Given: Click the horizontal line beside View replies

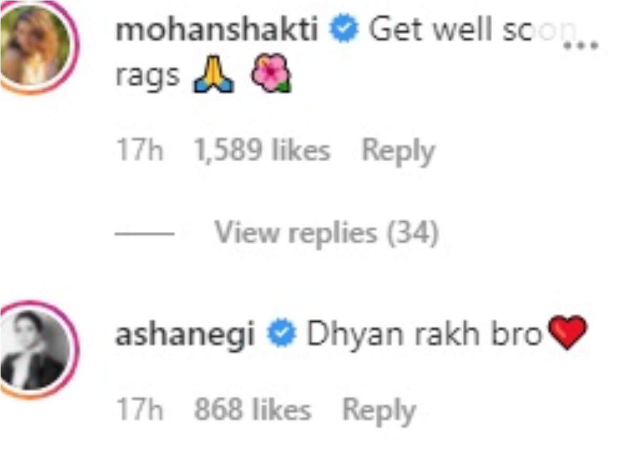Looking at the screenshot, I should click(145, 233).
